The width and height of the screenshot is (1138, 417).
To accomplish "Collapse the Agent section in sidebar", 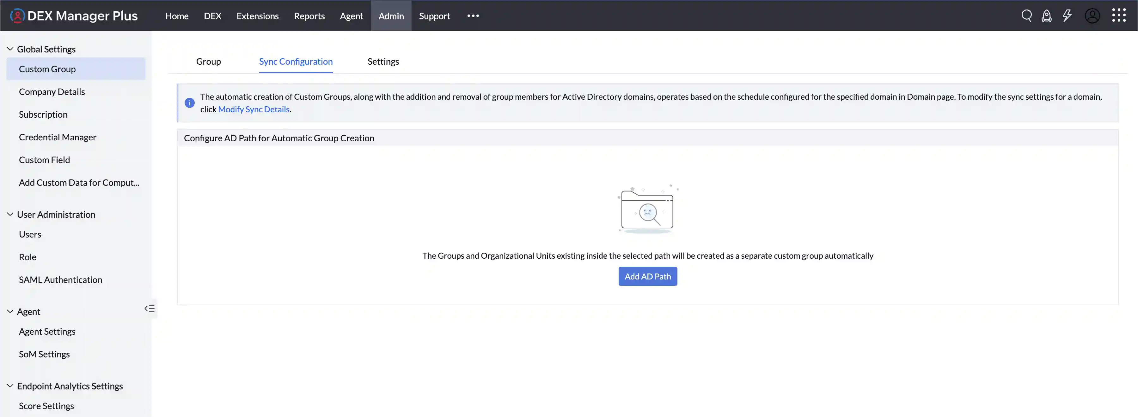I will [x=10, y=311].
